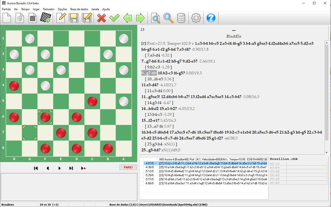Open the Partida menu
Screen dimensions: 331x207
pos(6,9)
